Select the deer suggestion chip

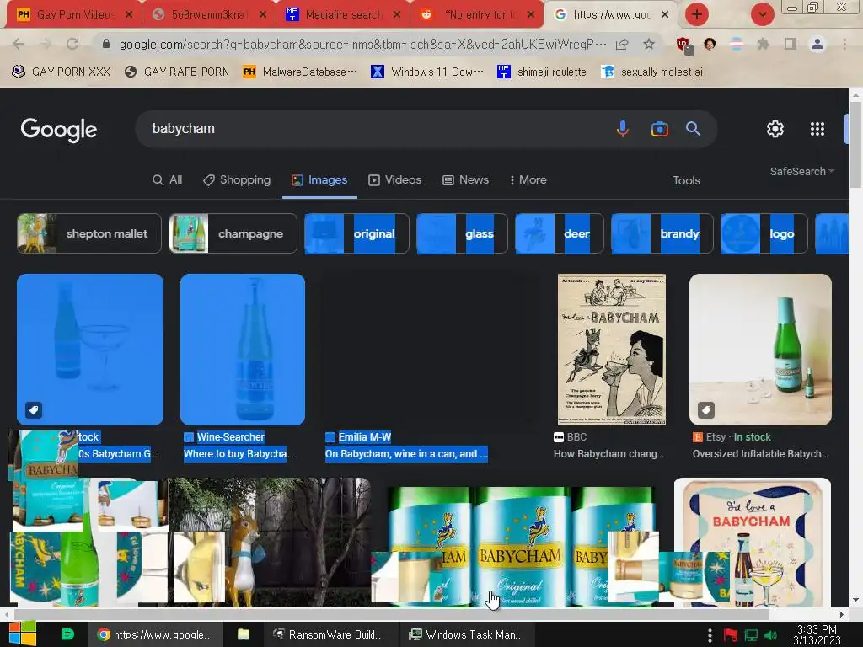pyautogui.click(x=560, y=234)
